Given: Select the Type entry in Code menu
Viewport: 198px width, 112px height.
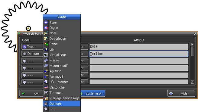Looking at the screenshot, I should pyautogui.click(x=62, y=22).
